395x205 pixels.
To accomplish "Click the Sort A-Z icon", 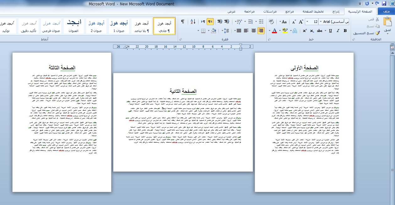I will [x=193, y=22].
